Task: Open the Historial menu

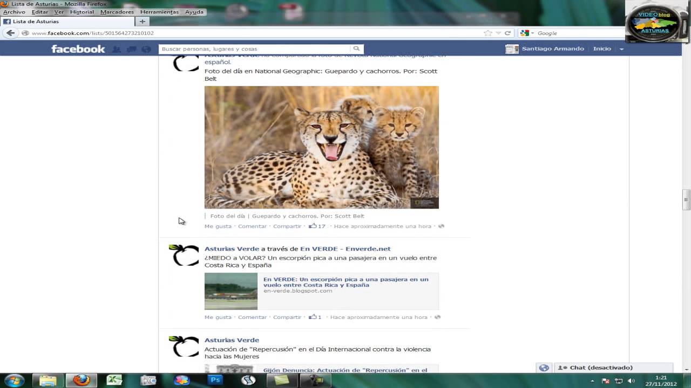Action: (82, 12)
